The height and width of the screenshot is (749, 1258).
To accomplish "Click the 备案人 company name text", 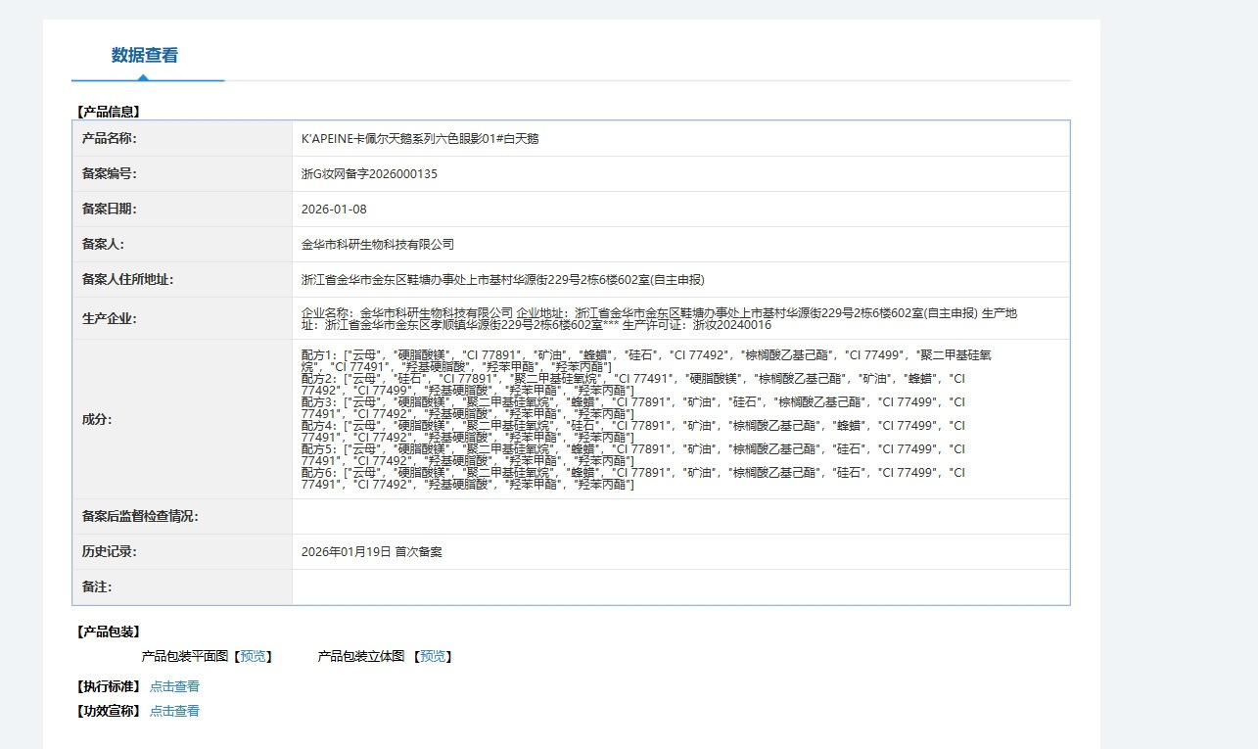I will (378, 244).
